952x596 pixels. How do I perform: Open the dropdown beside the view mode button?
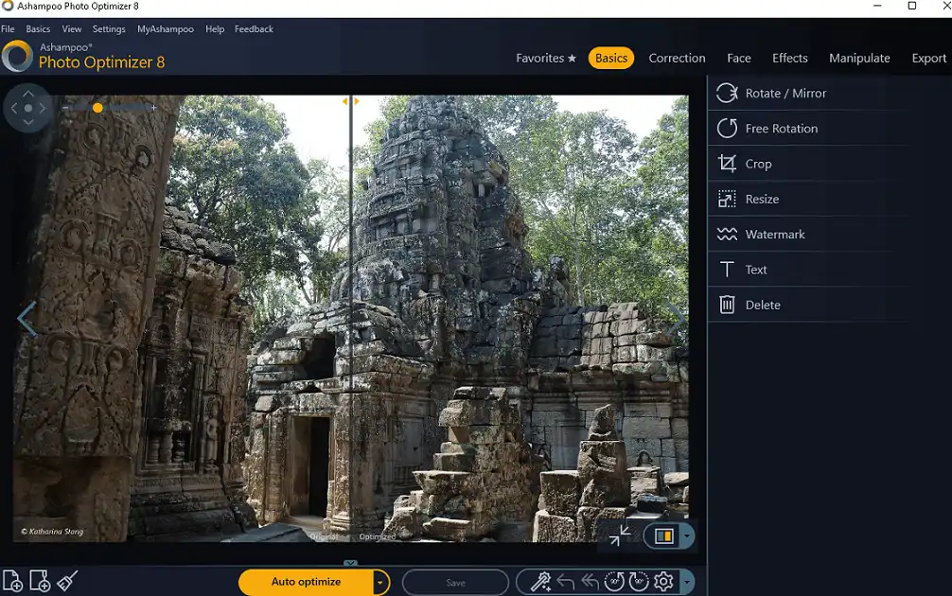[686, 536]
